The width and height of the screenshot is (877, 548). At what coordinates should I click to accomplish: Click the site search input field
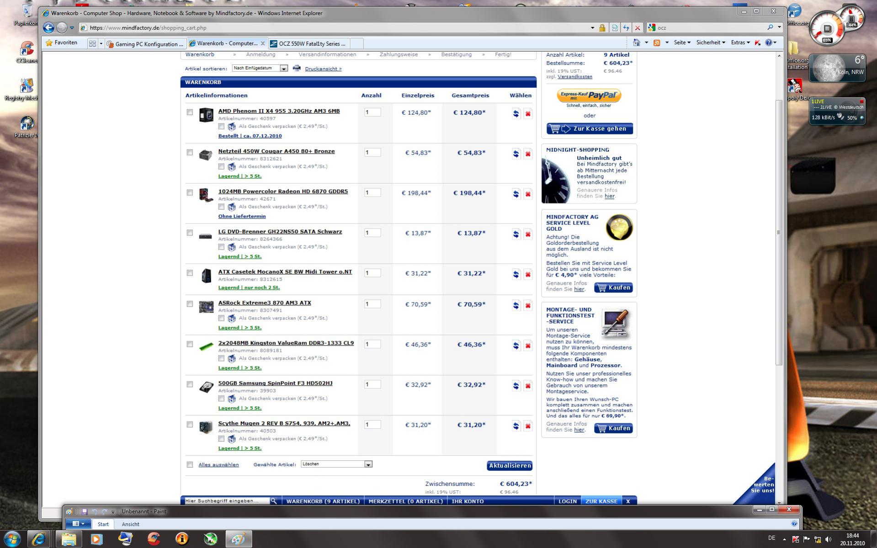[x=226, y=501]
